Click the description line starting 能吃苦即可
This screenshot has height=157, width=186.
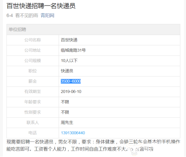point(80,149)
